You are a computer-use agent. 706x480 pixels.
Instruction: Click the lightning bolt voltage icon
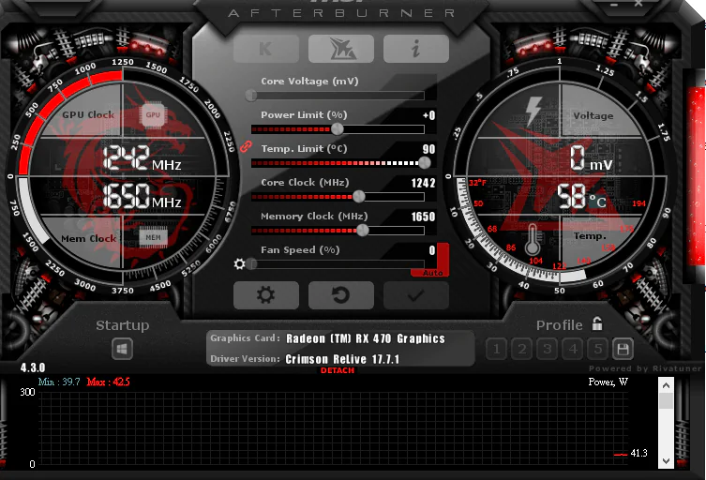(x=533, y=111)
